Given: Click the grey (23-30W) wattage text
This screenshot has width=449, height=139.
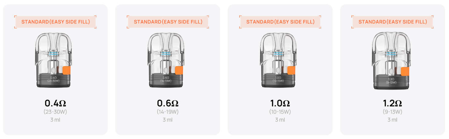Looking at the screenshot, I should pyautogui.click(x=55, y=112).
